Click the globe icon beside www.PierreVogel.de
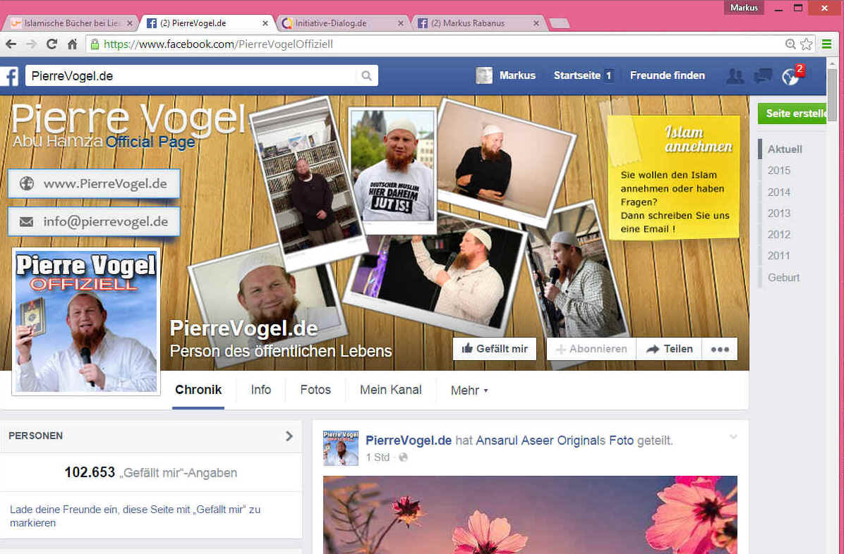 click(x=26, y=183)
